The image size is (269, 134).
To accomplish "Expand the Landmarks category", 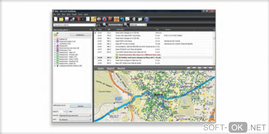I will 55,44.
